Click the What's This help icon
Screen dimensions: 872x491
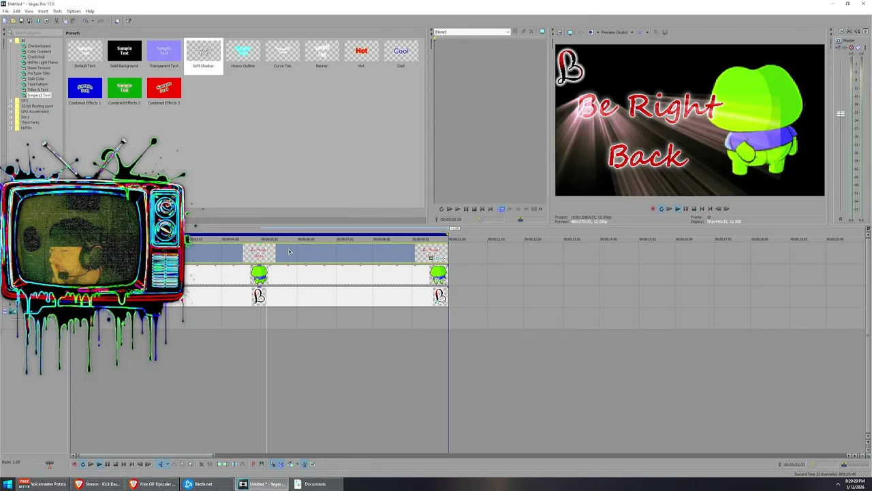(129, 20)
